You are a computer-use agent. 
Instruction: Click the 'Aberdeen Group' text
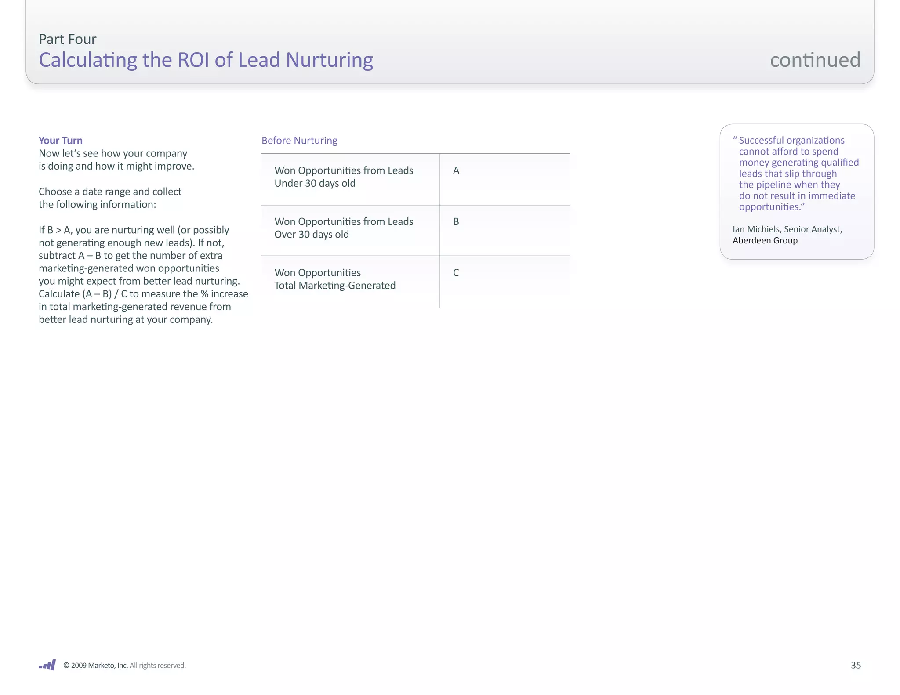pos(765,240)
